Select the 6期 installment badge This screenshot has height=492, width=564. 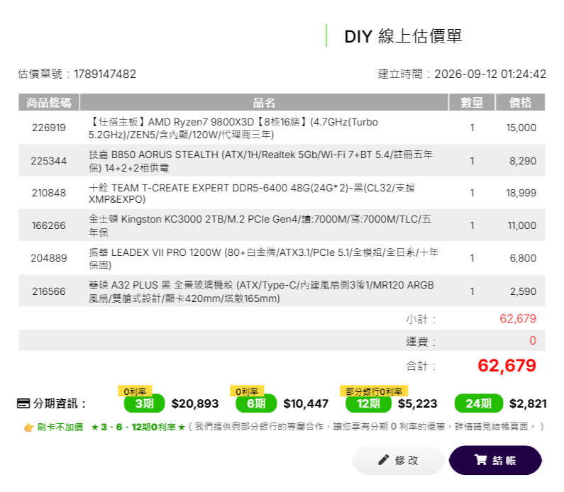[256, 403]
